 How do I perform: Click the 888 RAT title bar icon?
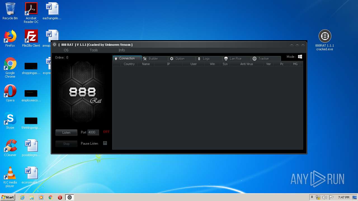click(55, 45)
